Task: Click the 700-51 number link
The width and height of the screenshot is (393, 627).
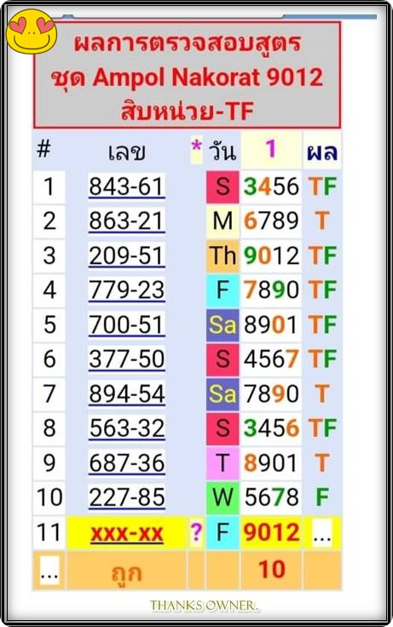Action: (126, 325)
